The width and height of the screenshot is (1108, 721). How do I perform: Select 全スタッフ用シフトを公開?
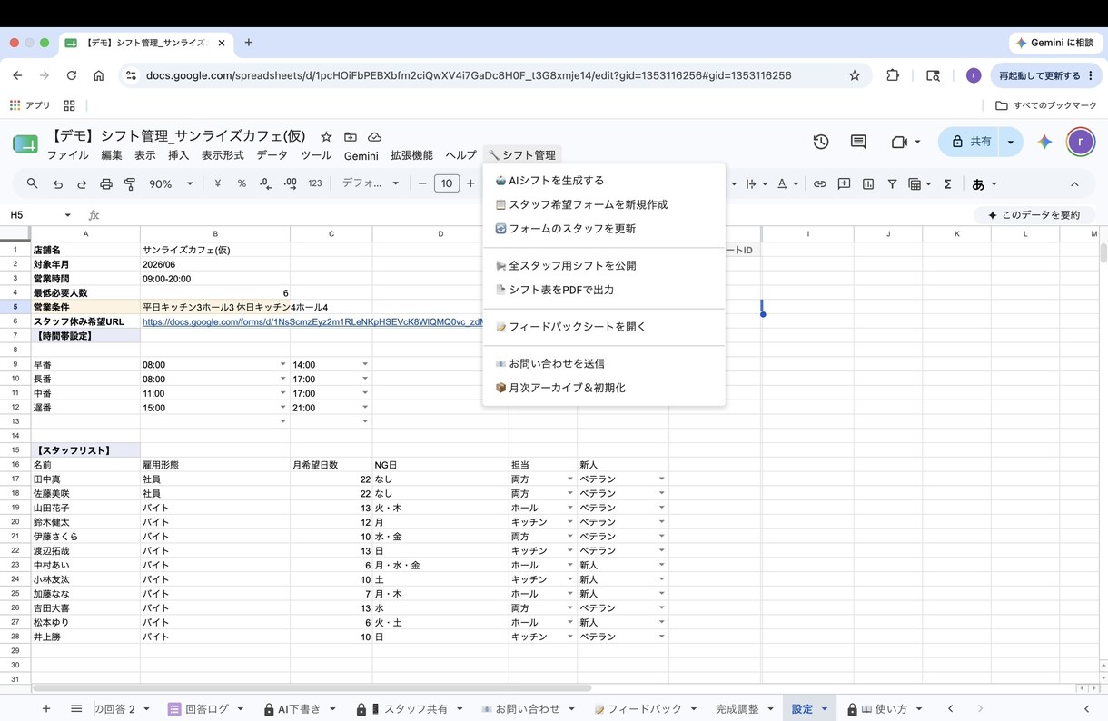click(x=604, y=265)
